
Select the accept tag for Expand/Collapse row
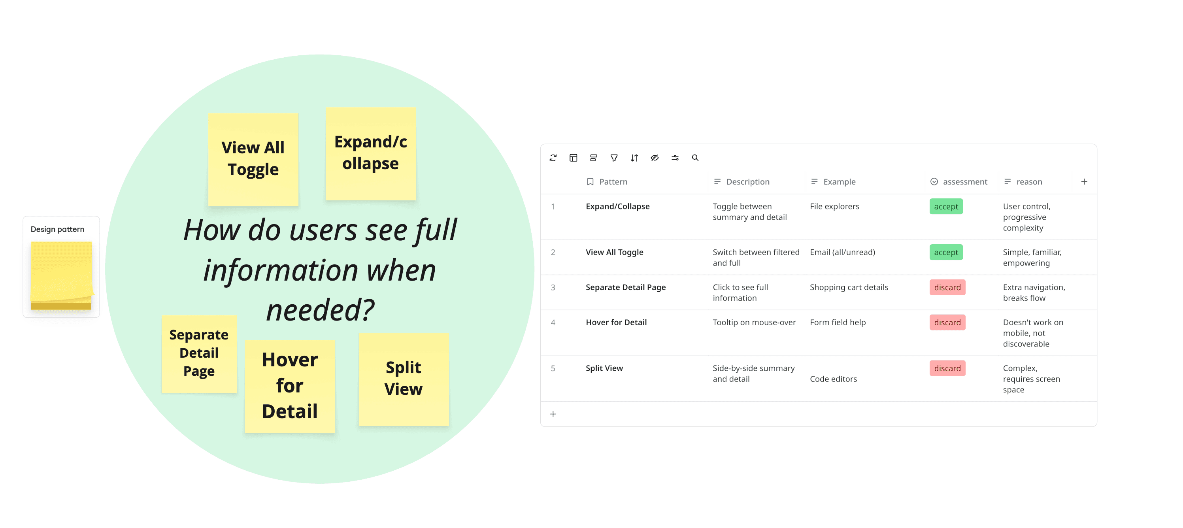pos(946,207)
